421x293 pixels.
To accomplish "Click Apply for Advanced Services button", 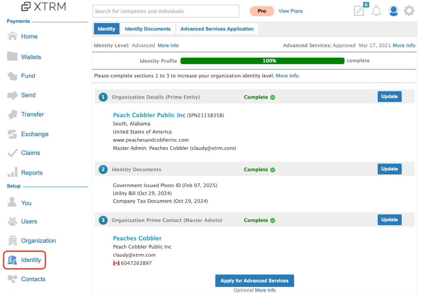I will coord(254,281).
